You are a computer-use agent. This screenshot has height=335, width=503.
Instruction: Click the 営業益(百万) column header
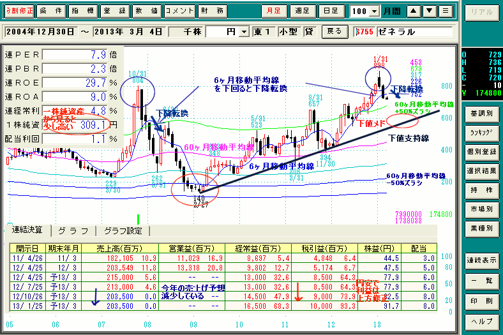pyautogui.click(x=192, y=248)
